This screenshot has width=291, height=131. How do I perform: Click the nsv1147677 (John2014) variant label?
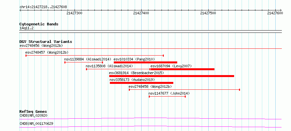pos(169,93)
